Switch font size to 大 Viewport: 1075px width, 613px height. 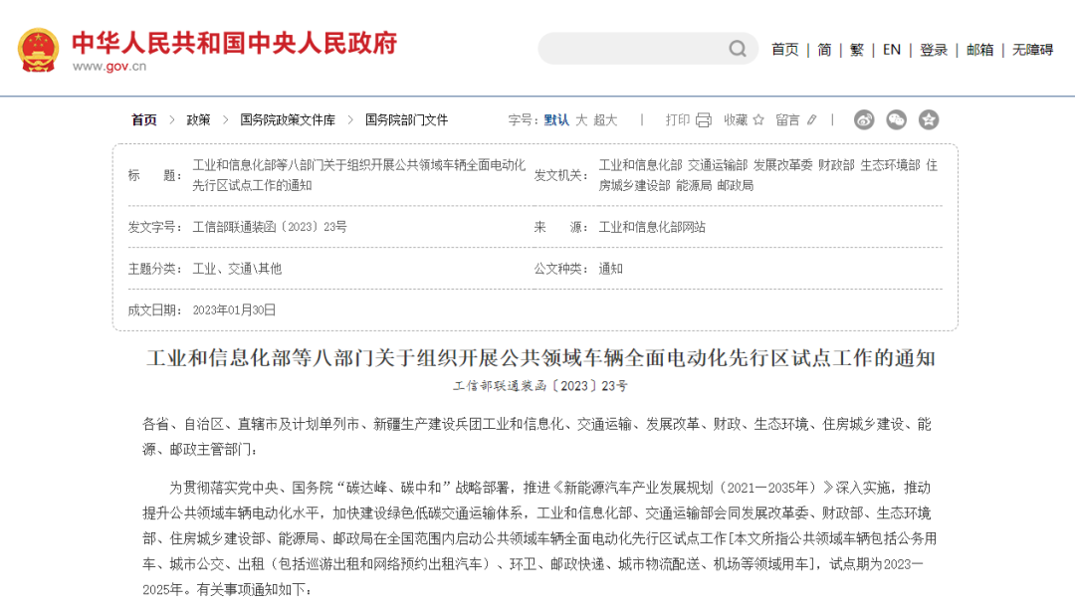point(582,119)
